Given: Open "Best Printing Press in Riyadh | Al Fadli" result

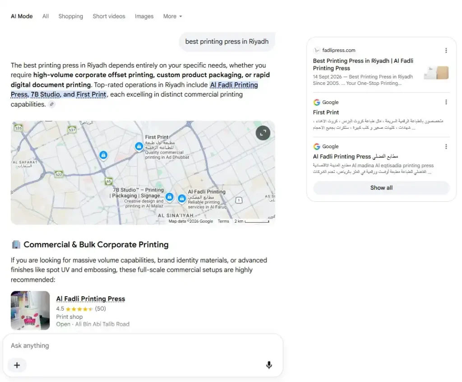Looking at the screenshot, I should coord(363,64).
